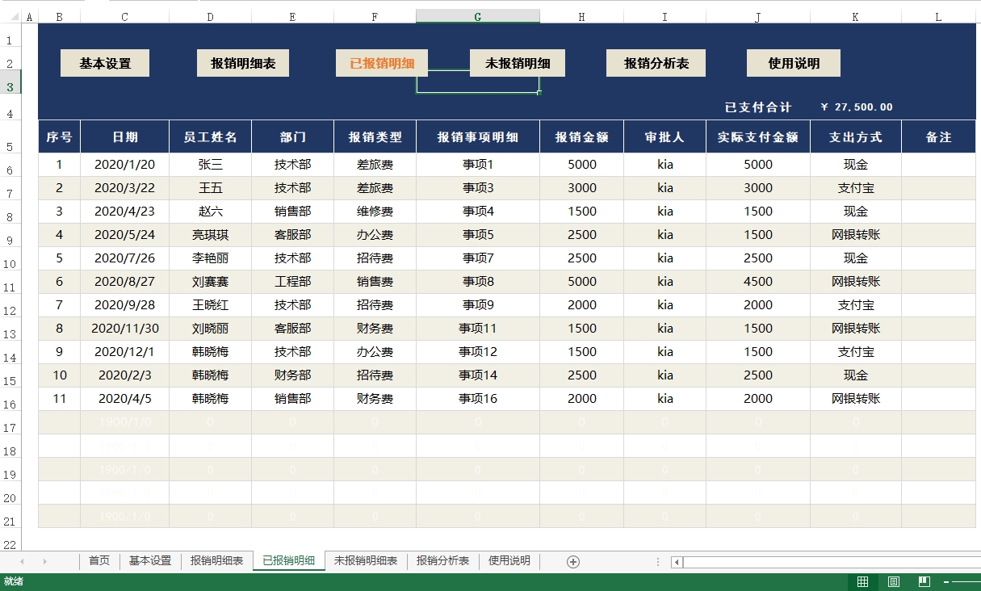Click the 未报销明细 navigation button
This screenshot has height=591, width=981.
(518, 63)
